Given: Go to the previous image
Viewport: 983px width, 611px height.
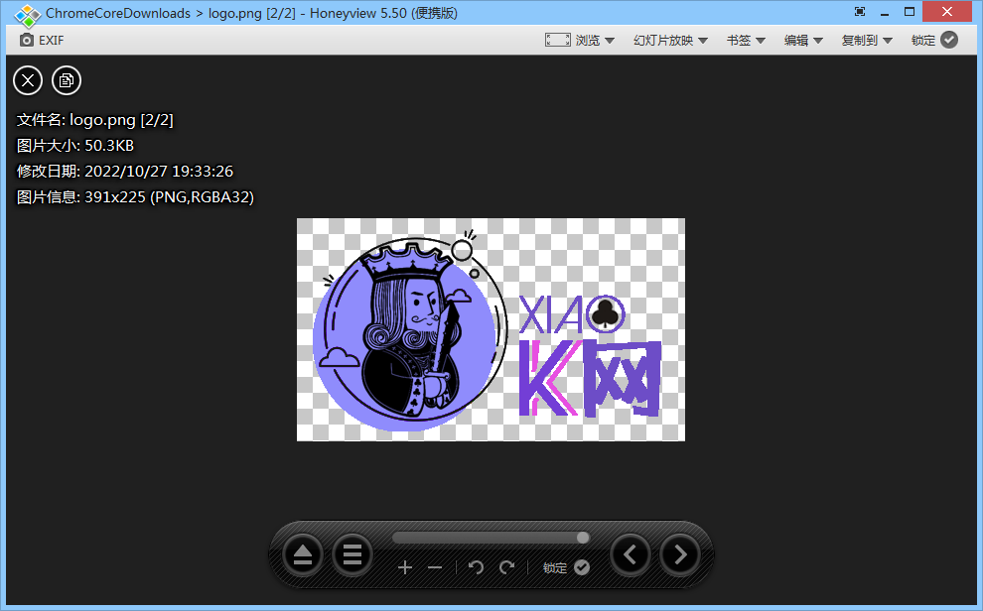Looking at the screenshot, I should (631, 554).
